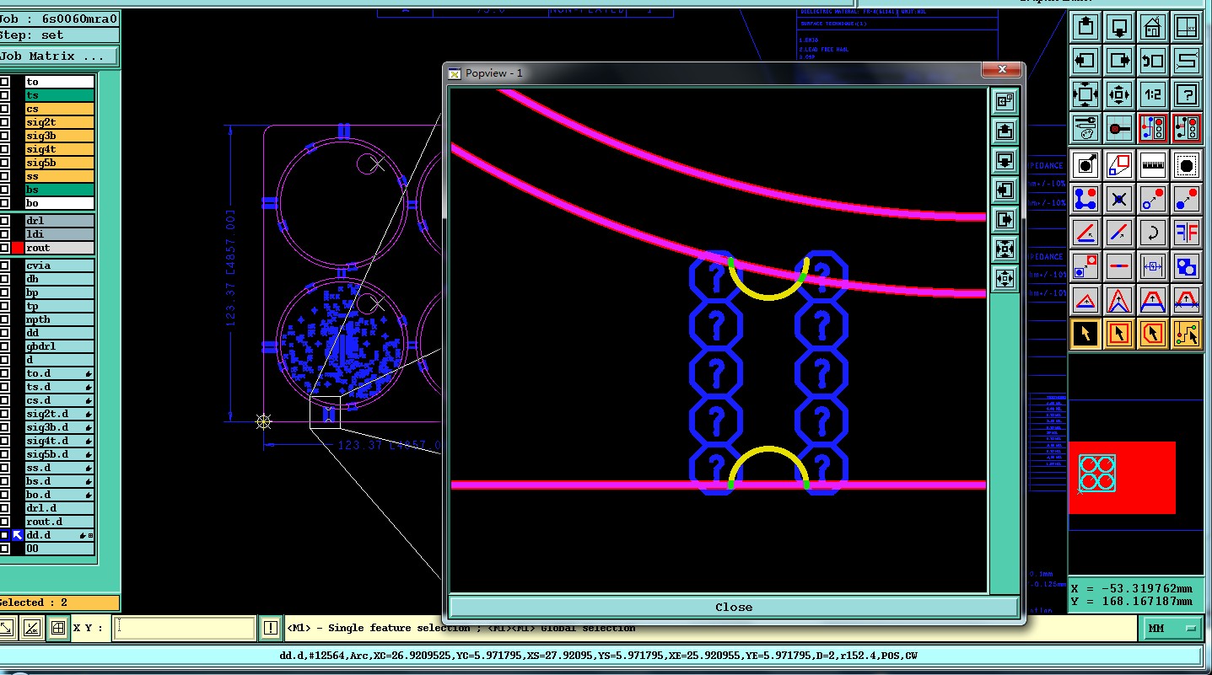1212x675 pixels.
Task: Click the dimension width tool icon
Action: point(1153,266)
